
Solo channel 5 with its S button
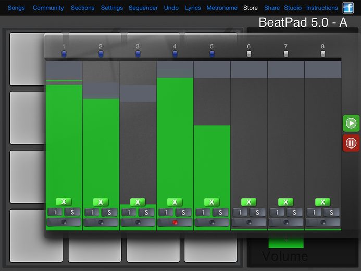point(220,212)
